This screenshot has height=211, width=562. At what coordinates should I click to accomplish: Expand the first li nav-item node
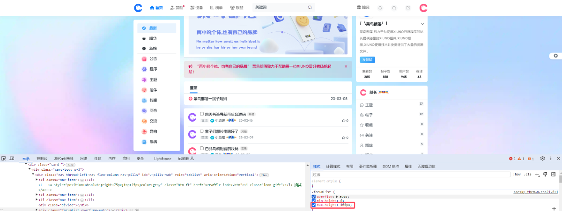click(x=37, y=180)
